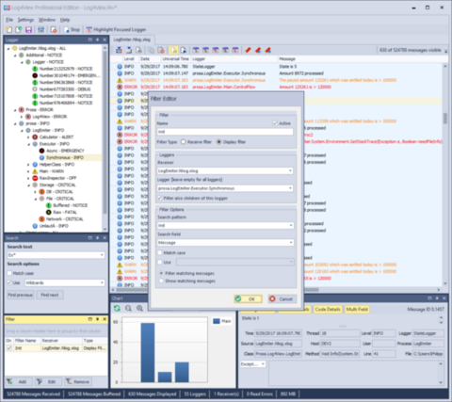Open the Settings menu
The height and width of the screenshot is (402, 452).
25,20
